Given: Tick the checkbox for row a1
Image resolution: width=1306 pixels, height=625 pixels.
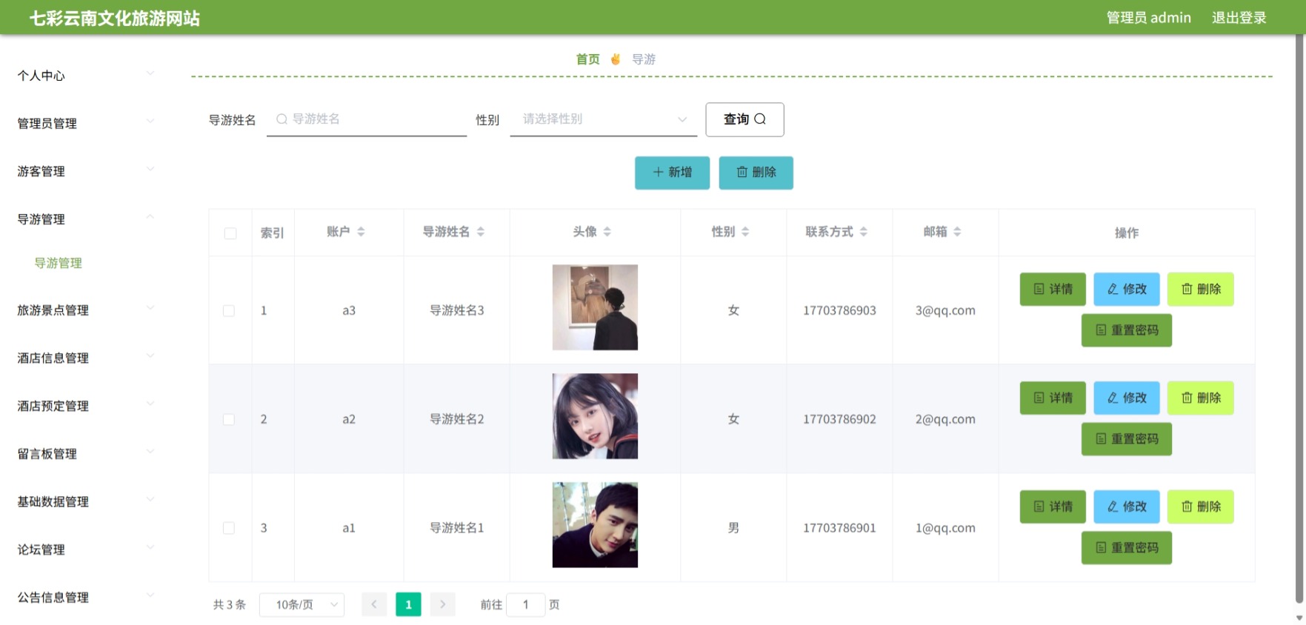Looking at the screenshot, I should tap(229, 528).
